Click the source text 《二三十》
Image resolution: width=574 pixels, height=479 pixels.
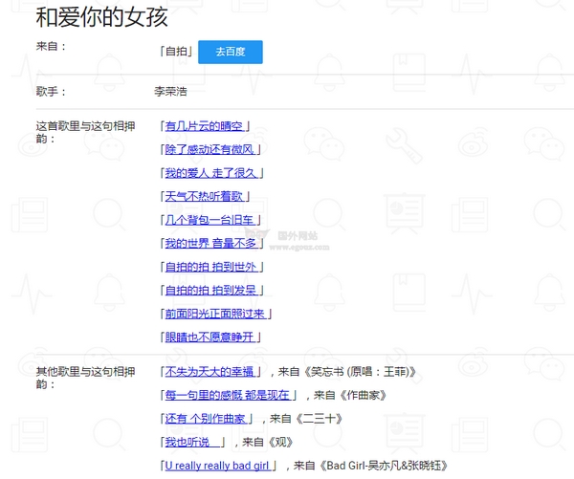point(319,419)
